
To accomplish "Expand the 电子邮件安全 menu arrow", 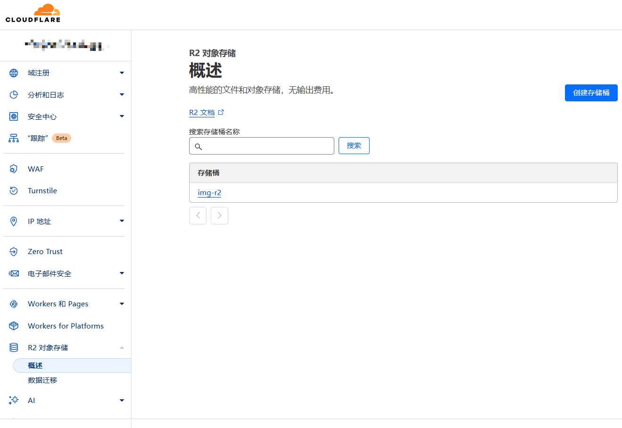I will click(122, 273).
